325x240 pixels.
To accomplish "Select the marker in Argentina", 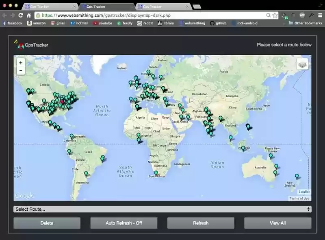I will (86, 174).
